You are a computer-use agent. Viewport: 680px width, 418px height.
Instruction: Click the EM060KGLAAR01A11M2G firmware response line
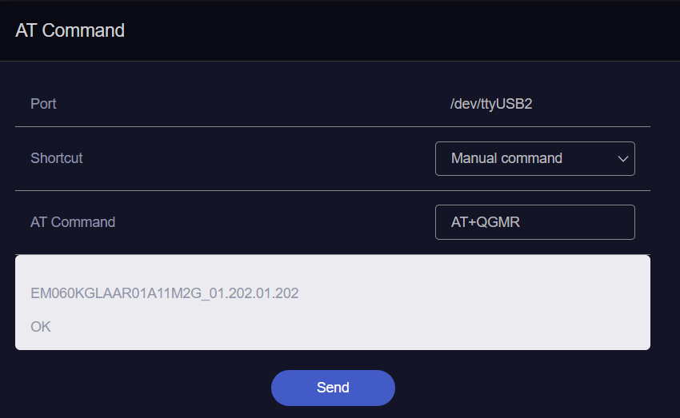[164, 293]
